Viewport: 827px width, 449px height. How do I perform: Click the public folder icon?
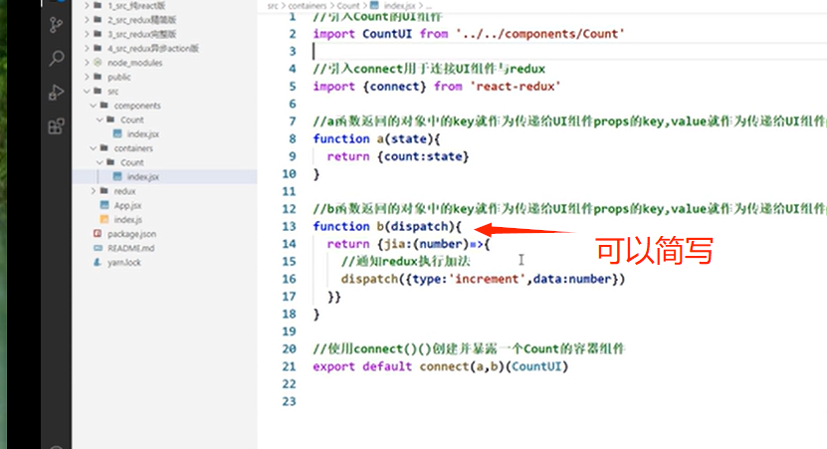pos(98,77)
